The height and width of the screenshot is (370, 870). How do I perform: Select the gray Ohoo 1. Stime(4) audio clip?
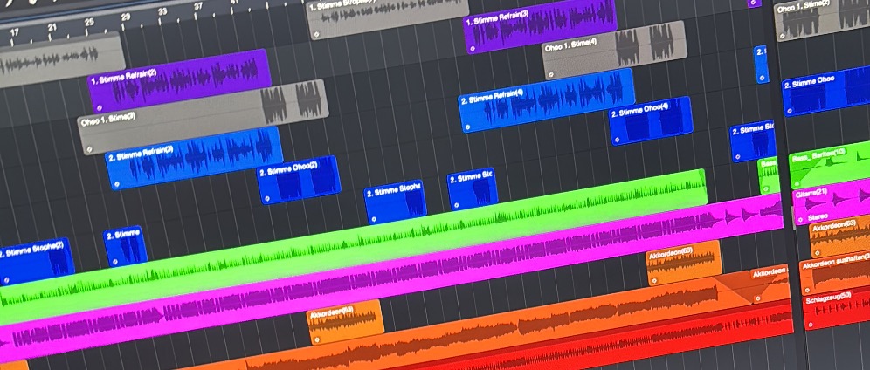coord(615,51)
